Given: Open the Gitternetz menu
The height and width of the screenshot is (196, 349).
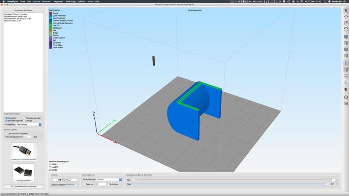Looking at the screenshot, I should 47,1.
